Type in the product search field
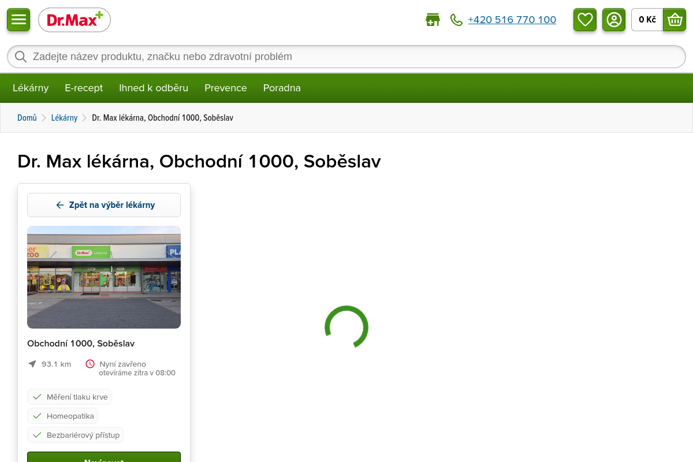 click(x=346, y=57)
